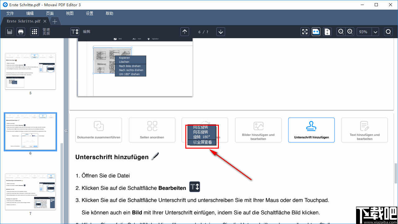This screenshot has width=398, height=224.
Task: Open the print dialog via printer icon
Action: coord(20,31)
